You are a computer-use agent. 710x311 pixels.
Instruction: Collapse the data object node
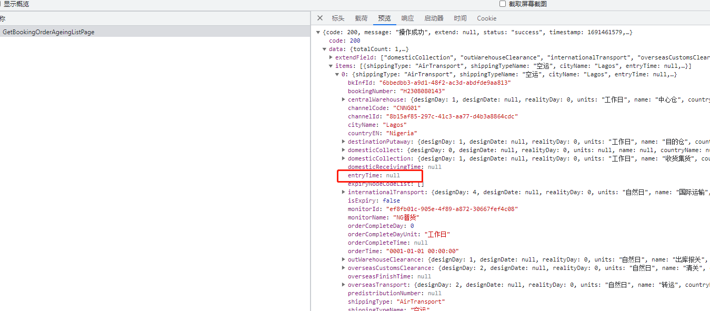(x=324, y=49)
